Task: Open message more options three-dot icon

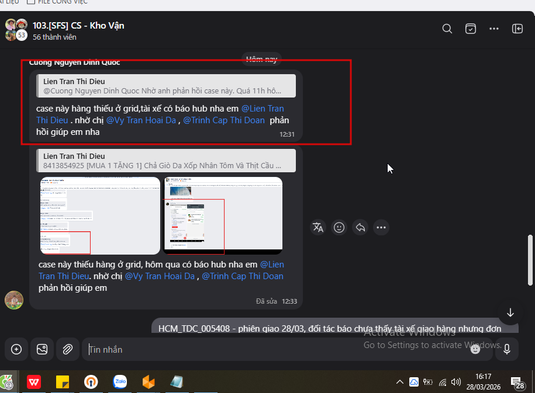Action: (381, 227)
